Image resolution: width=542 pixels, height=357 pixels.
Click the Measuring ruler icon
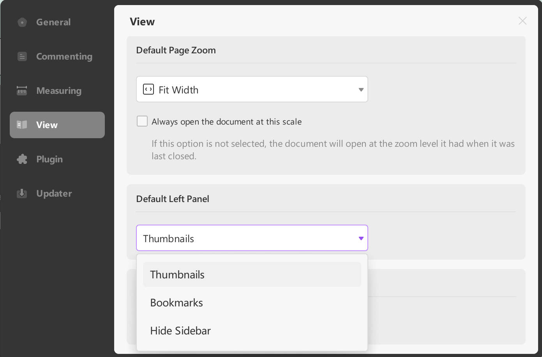click(x=22, y=91)
